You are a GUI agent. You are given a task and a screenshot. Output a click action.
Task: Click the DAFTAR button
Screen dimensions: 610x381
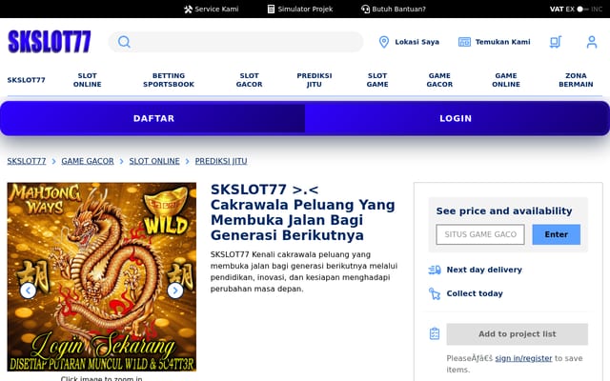click(x=153, y=118)
